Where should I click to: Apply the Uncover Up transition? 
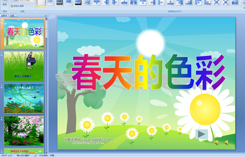[171, 3]
